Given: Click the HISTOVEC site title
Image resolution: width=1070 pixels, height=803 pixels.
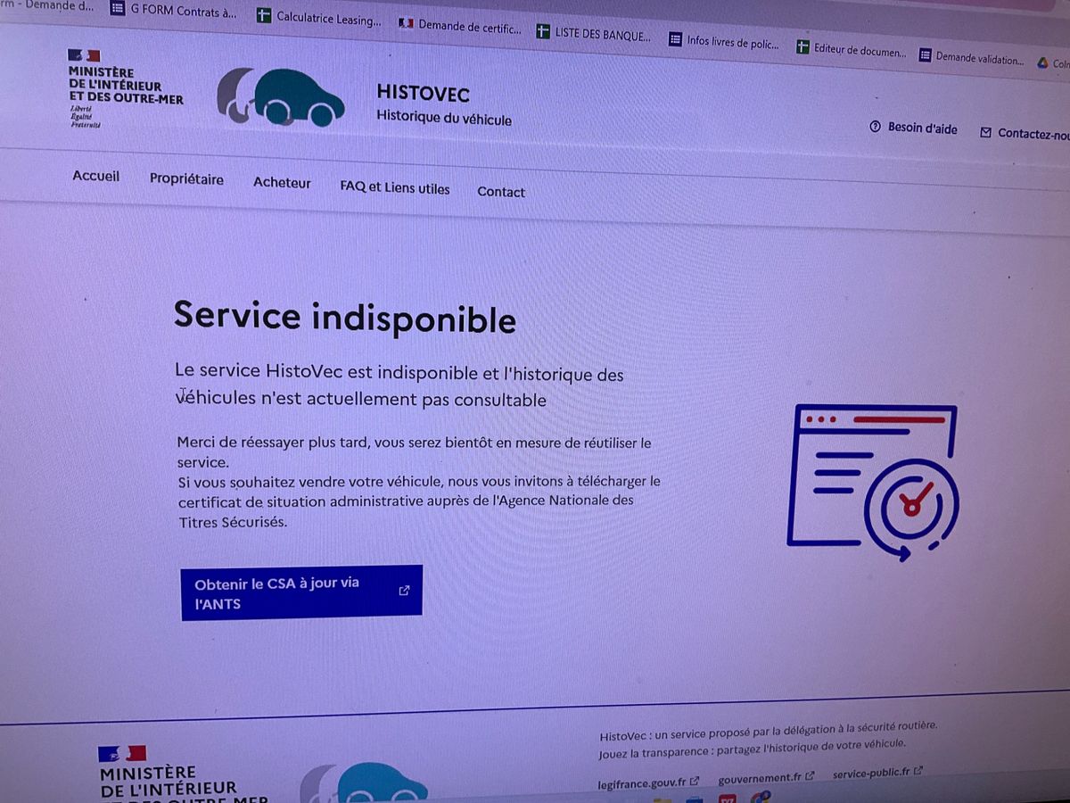Looking at the screenshot, I should (423, 93).
